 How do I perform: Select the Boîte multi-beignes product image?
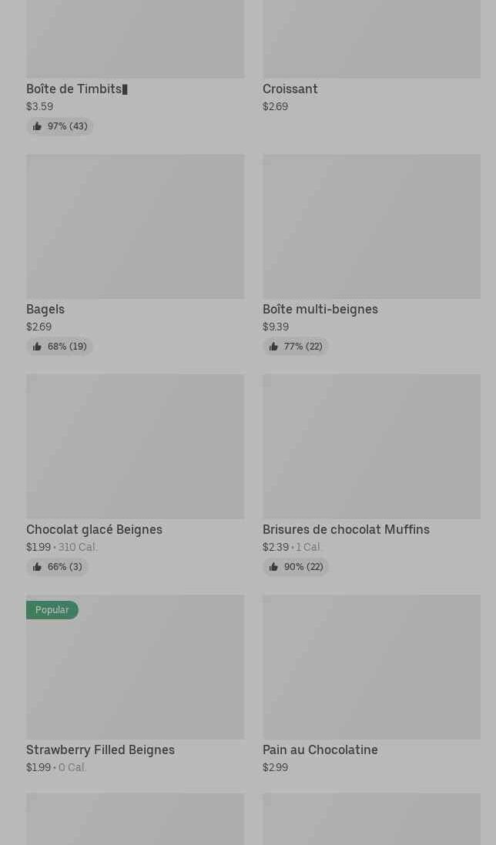(x=371, y=226)
